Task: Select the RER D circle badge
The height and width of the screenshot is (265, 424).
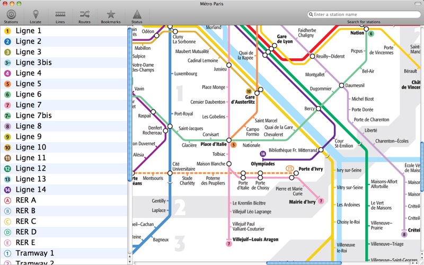Action: tap(7, 232)
